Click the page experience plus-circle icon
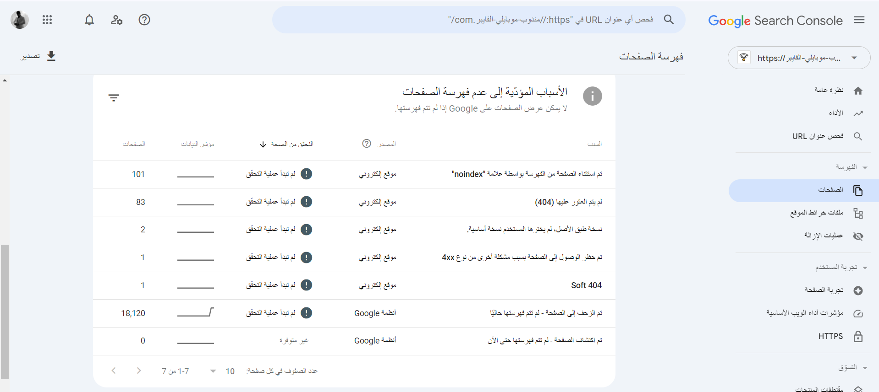879x392 pixels. pyautogui.click(x=858, y=290)
